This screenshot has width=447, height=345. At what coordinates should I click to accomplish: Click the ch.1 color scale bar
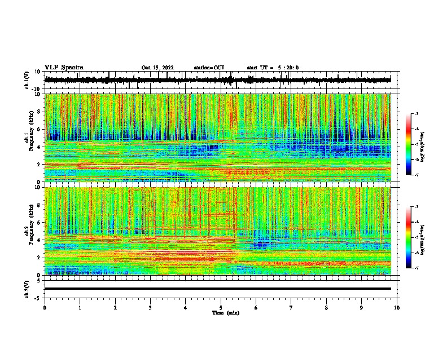(409, 144)
